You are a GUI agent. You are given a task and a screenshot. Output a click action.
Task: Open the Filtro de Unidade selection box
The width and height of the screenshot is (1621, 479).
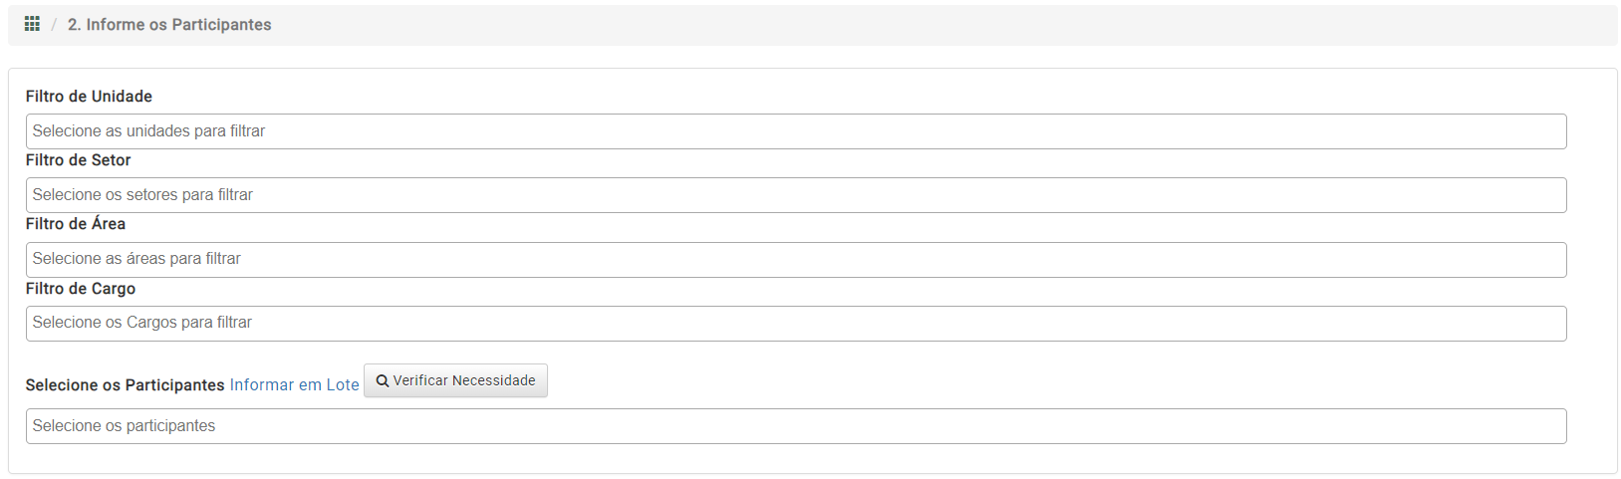796,131
